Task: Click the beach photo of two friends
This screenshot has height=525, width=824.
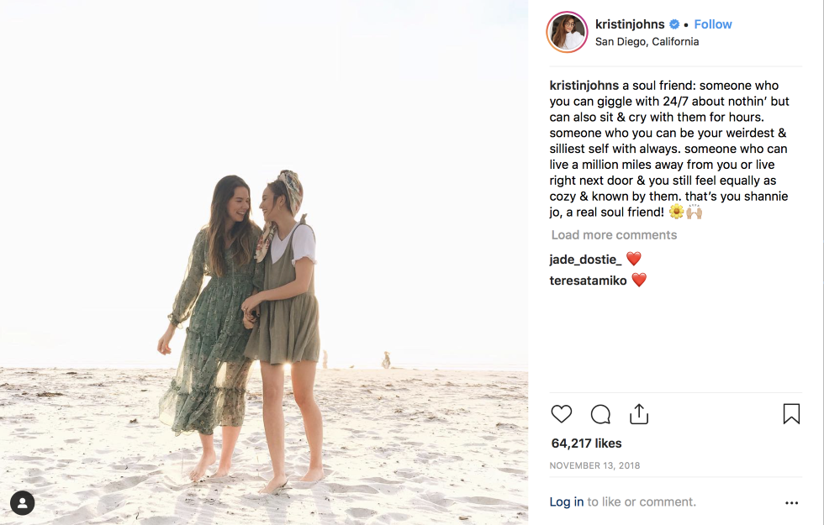Action: click(264, 262)
